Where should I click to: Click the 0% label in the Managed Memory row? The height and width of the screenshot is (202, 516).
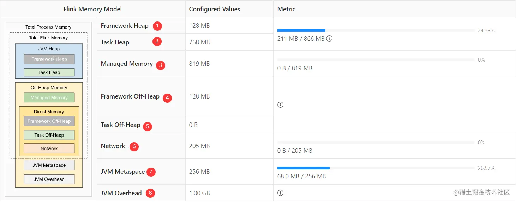[481, 60]
